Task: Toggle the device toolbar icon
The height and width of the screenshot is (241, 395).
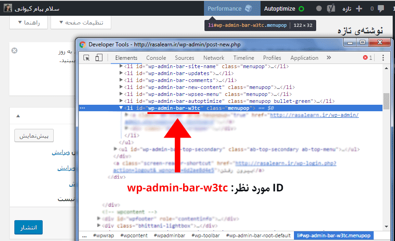Action: 99,57
